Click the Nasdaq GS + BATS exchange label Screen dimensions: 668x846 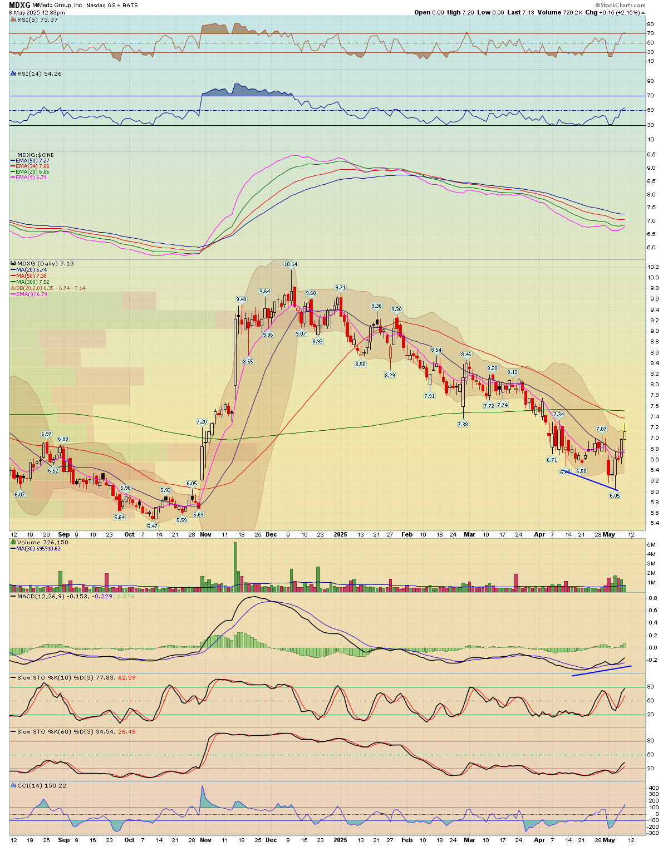111,5
